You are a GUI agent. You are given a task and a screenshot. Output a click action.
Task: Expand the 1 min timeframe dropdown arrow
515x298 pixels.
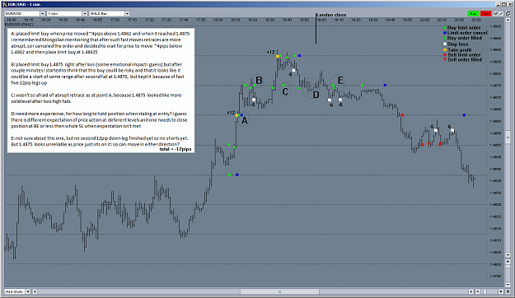[x=85, y=13]
